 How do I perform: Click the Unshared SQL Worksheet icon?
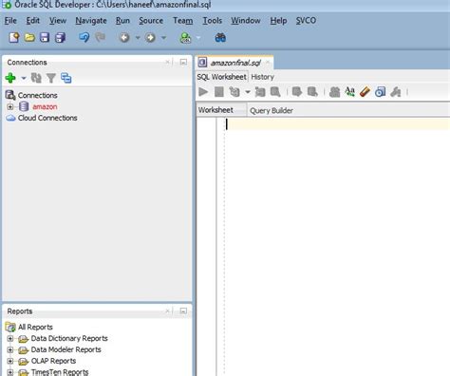[334, 92]
